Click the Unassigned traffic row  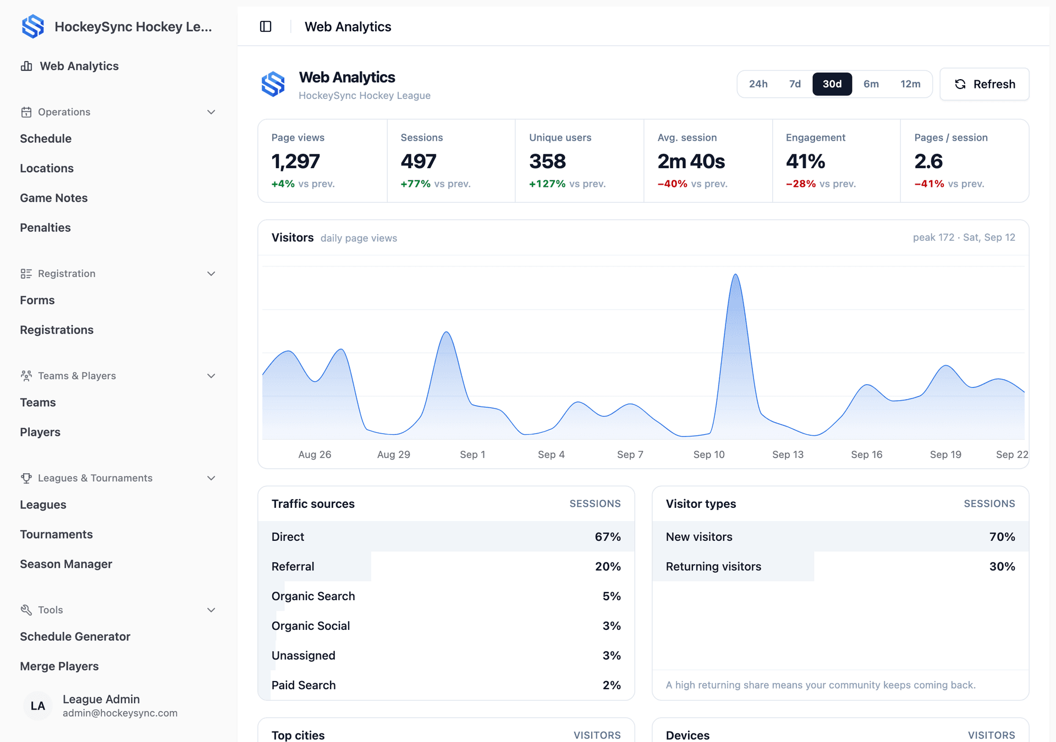tap(446, 655)
